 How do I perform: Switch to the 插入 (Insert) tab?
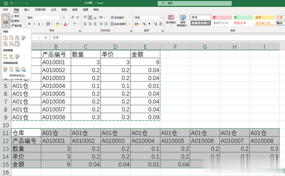point(27,10)
